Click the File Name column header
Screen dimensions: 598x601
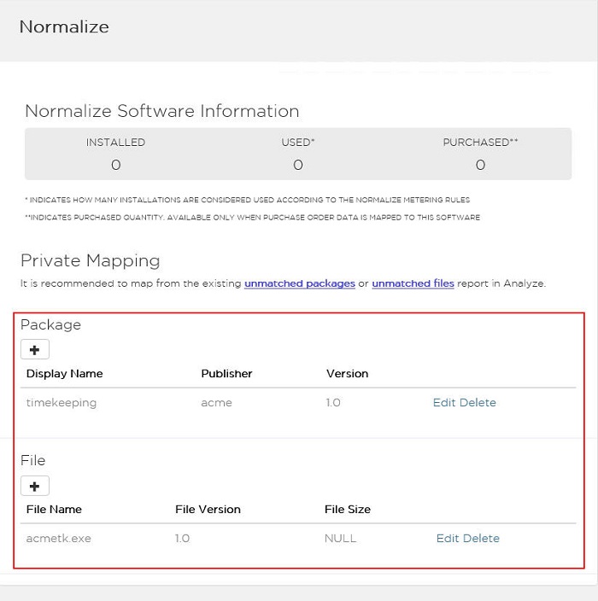pos(54,510)
